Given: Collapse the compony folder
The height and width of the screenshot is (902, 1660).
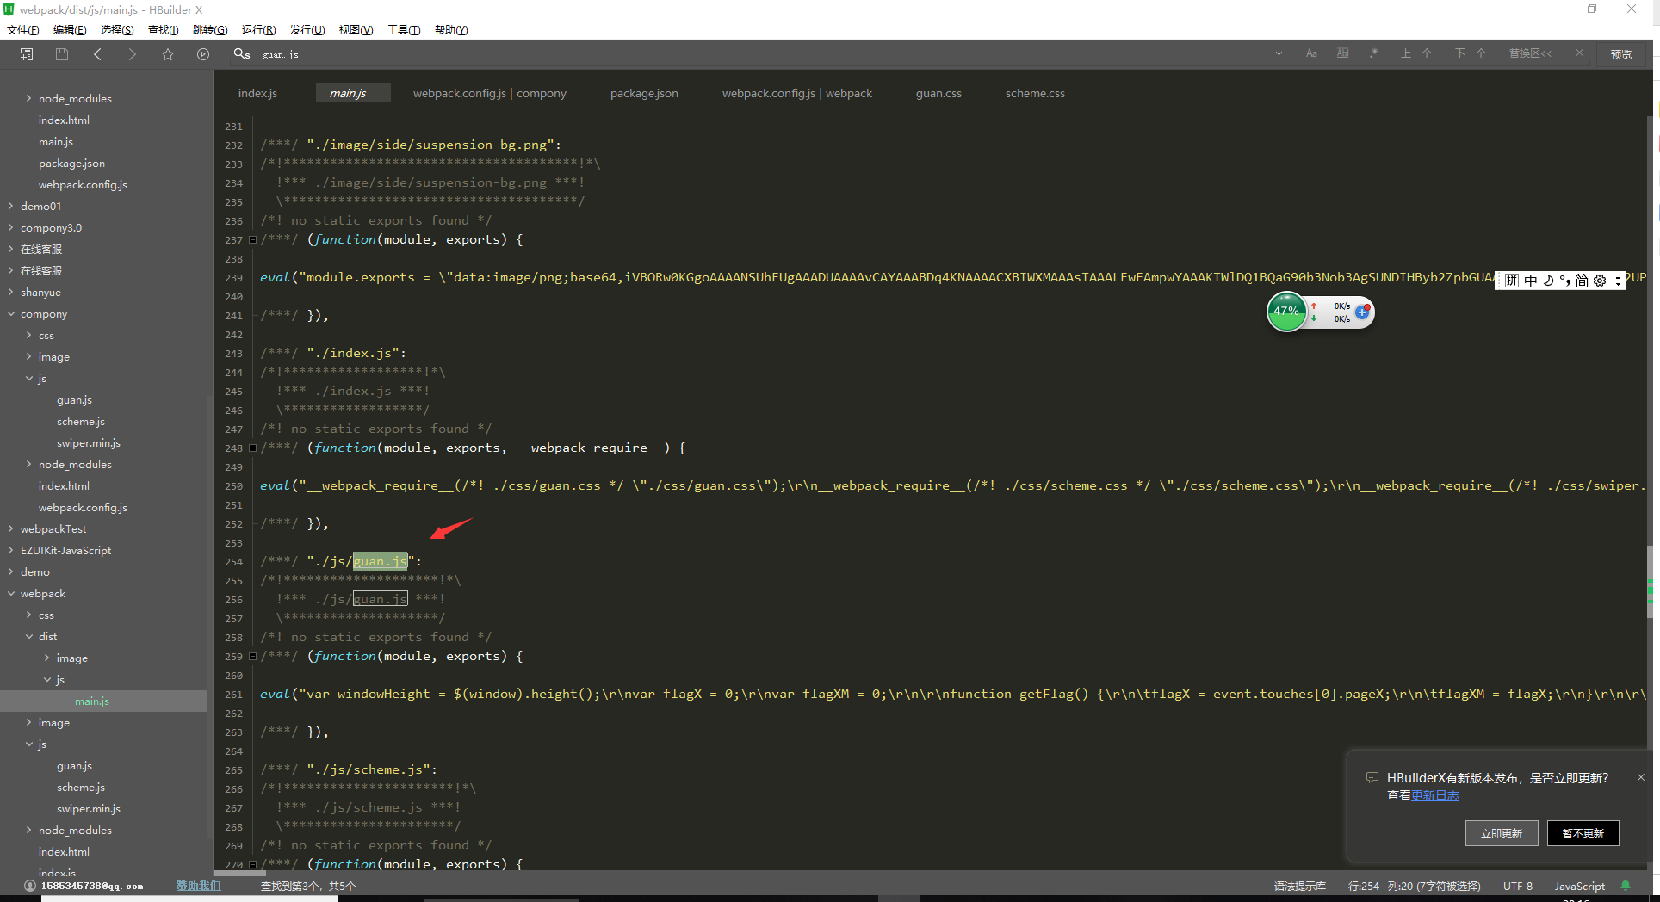Looking at the screenshot, I should 10,313.
